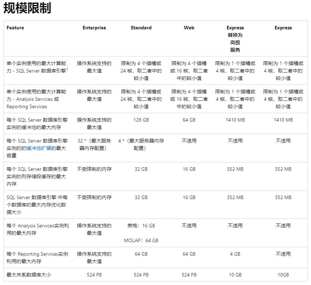Viewport: 311px width, 285px height.
Task: Click plain Express "不适用" in the 缓冲池扩展 row
Action: pos(283,141)
